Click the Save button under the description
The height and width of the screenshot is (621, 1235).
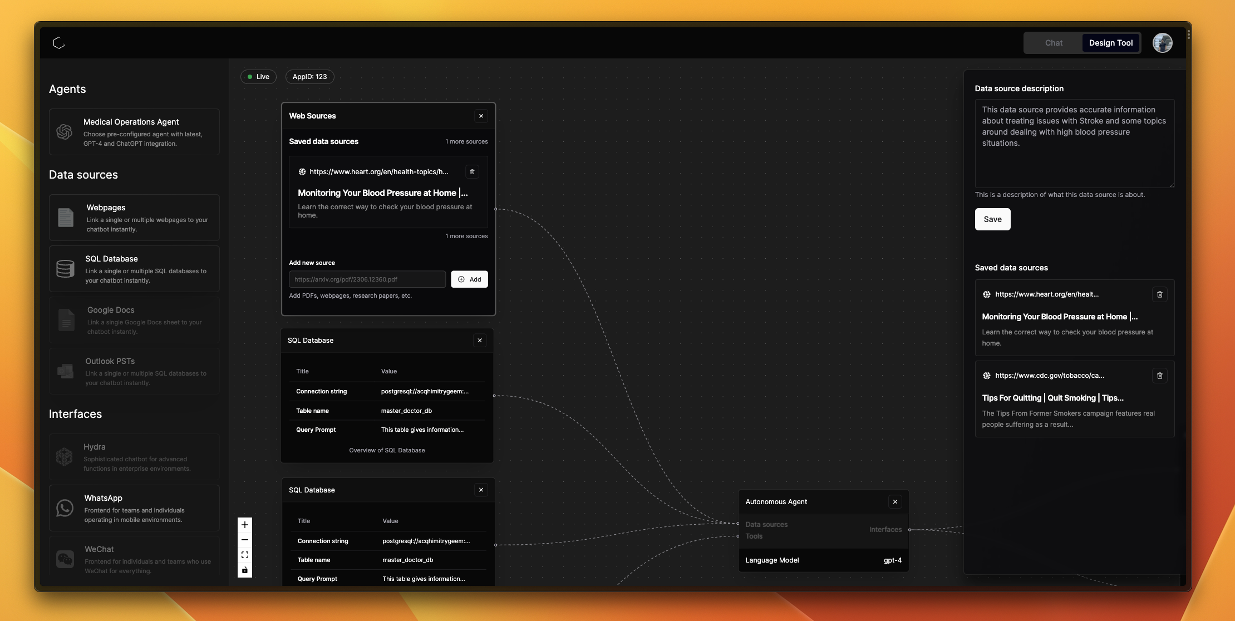(992, 219)
